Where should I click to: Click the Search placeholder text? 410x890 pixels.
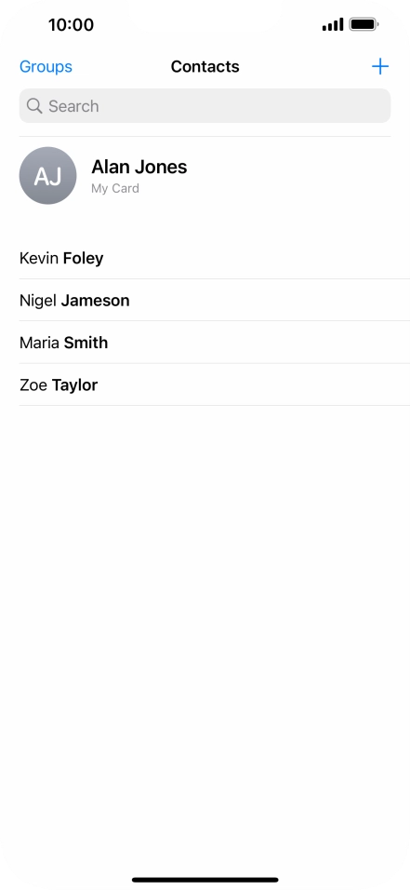pos(73,106)
